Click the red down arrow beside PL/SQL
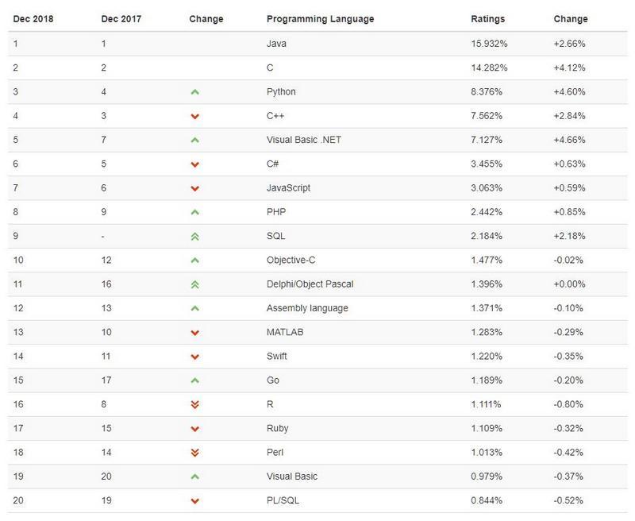The height and width of the screenshot is (521, 635). tap(194, 501)
